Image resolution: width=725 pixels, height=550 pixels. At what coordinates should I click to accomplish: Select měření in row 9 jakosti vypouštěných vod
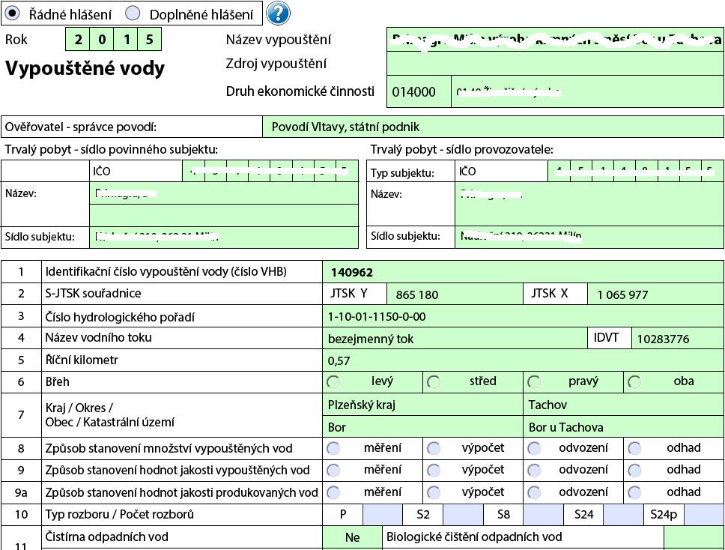tap(333, 470)
